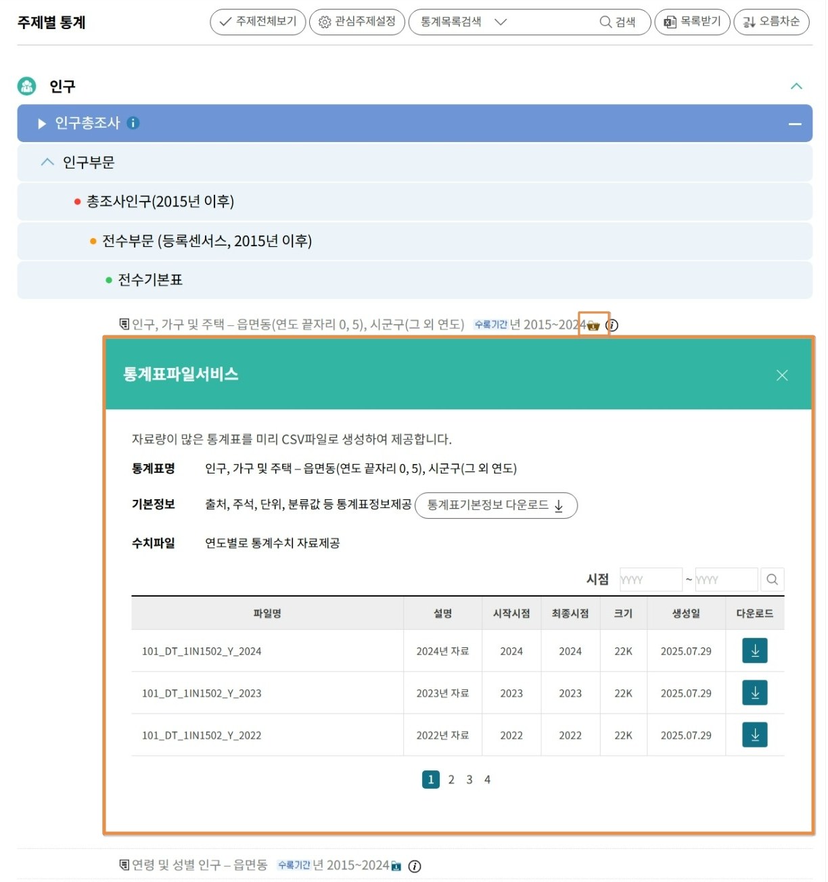Screen dimensions: 828x882
Task: Click the 생성일 column header
Action: click(x=686, y=613)
